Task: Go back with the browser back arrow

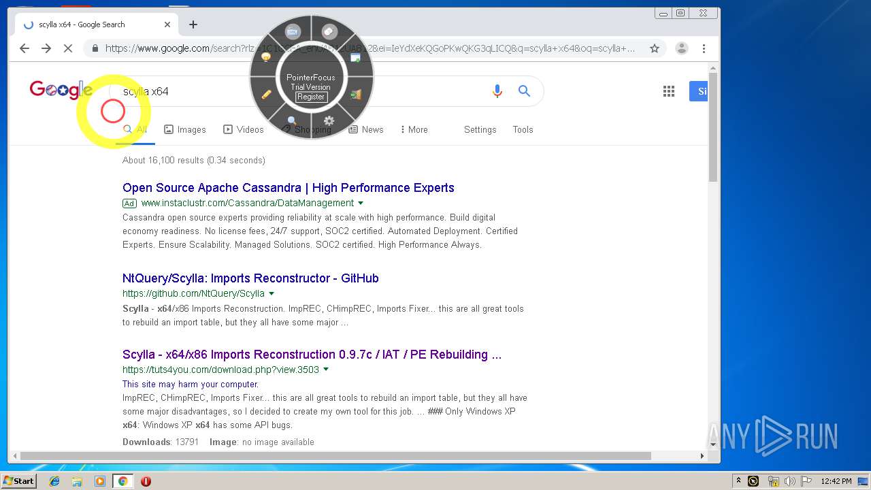Action: (x=24, y=48)
